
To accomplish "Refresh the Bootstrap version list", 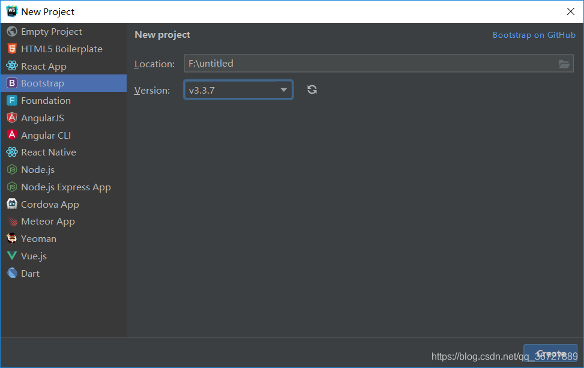I will tap(312, 90).
